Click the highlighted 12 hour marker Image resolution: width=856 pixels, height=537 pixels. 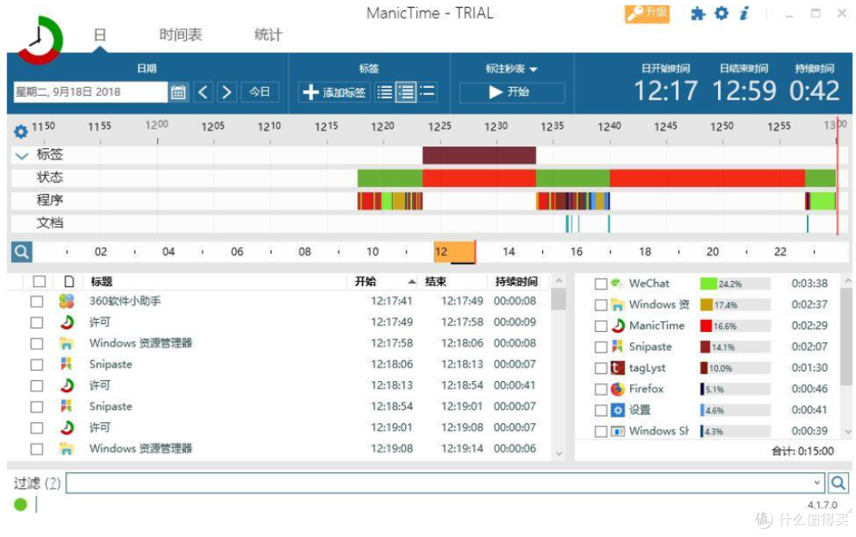pos(453,252)
